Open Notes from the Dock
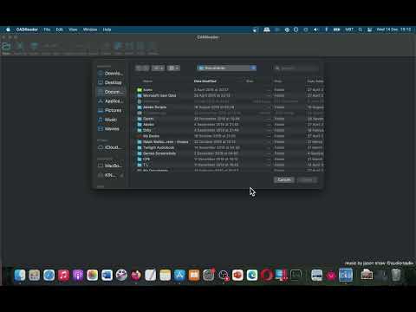The width and height of the screenshot is (416, 312). click(x=165, y=275)
